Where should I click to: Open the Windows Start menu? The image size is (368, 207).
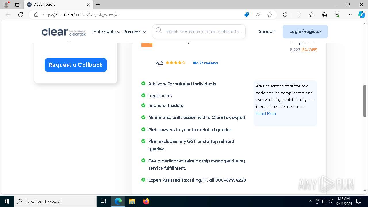click(x=7, y=201)
